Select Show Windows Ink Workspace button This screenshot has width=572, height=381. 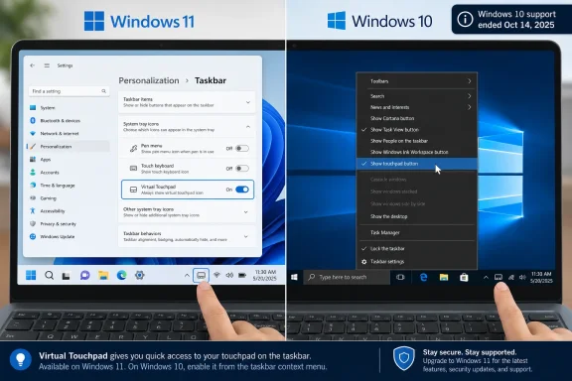[417, 152]
